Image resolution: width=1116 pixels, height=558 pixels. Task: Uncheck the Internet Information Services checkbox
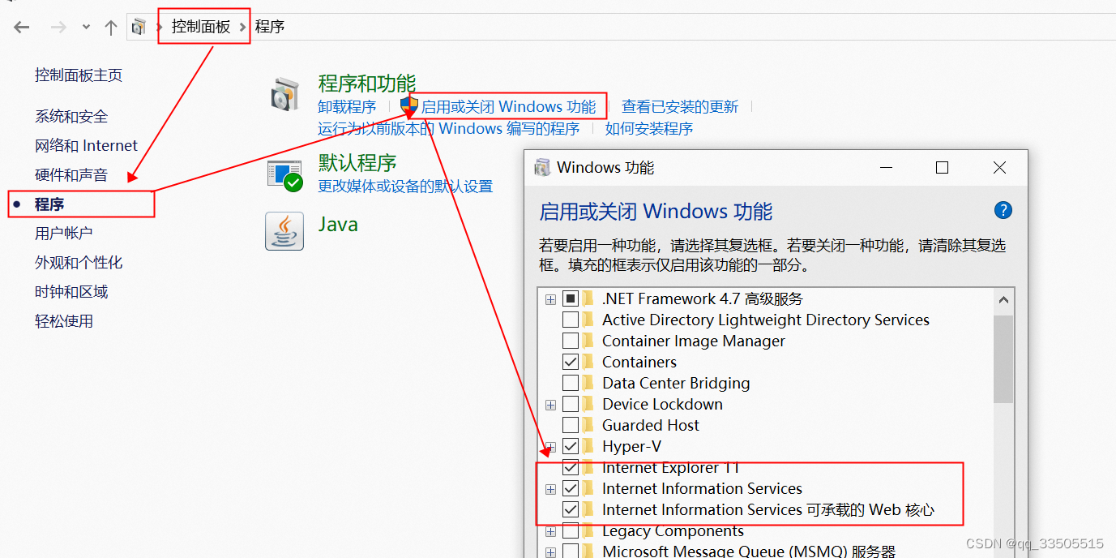click(571, 488)
